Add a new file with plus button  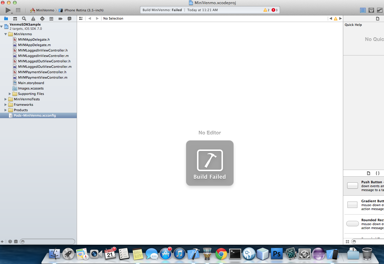pos(2,241)
